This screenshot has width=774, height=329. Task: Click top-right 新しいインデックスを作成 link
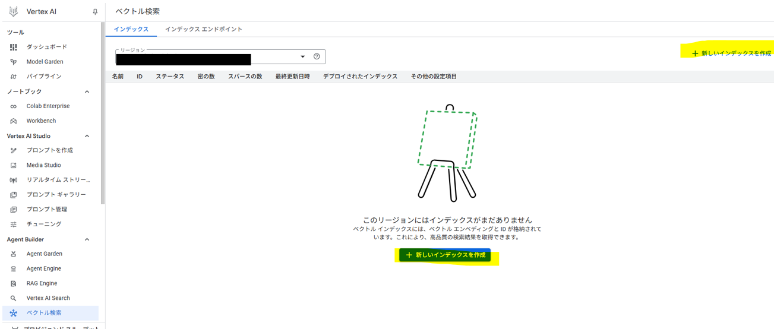pos(731,53)
